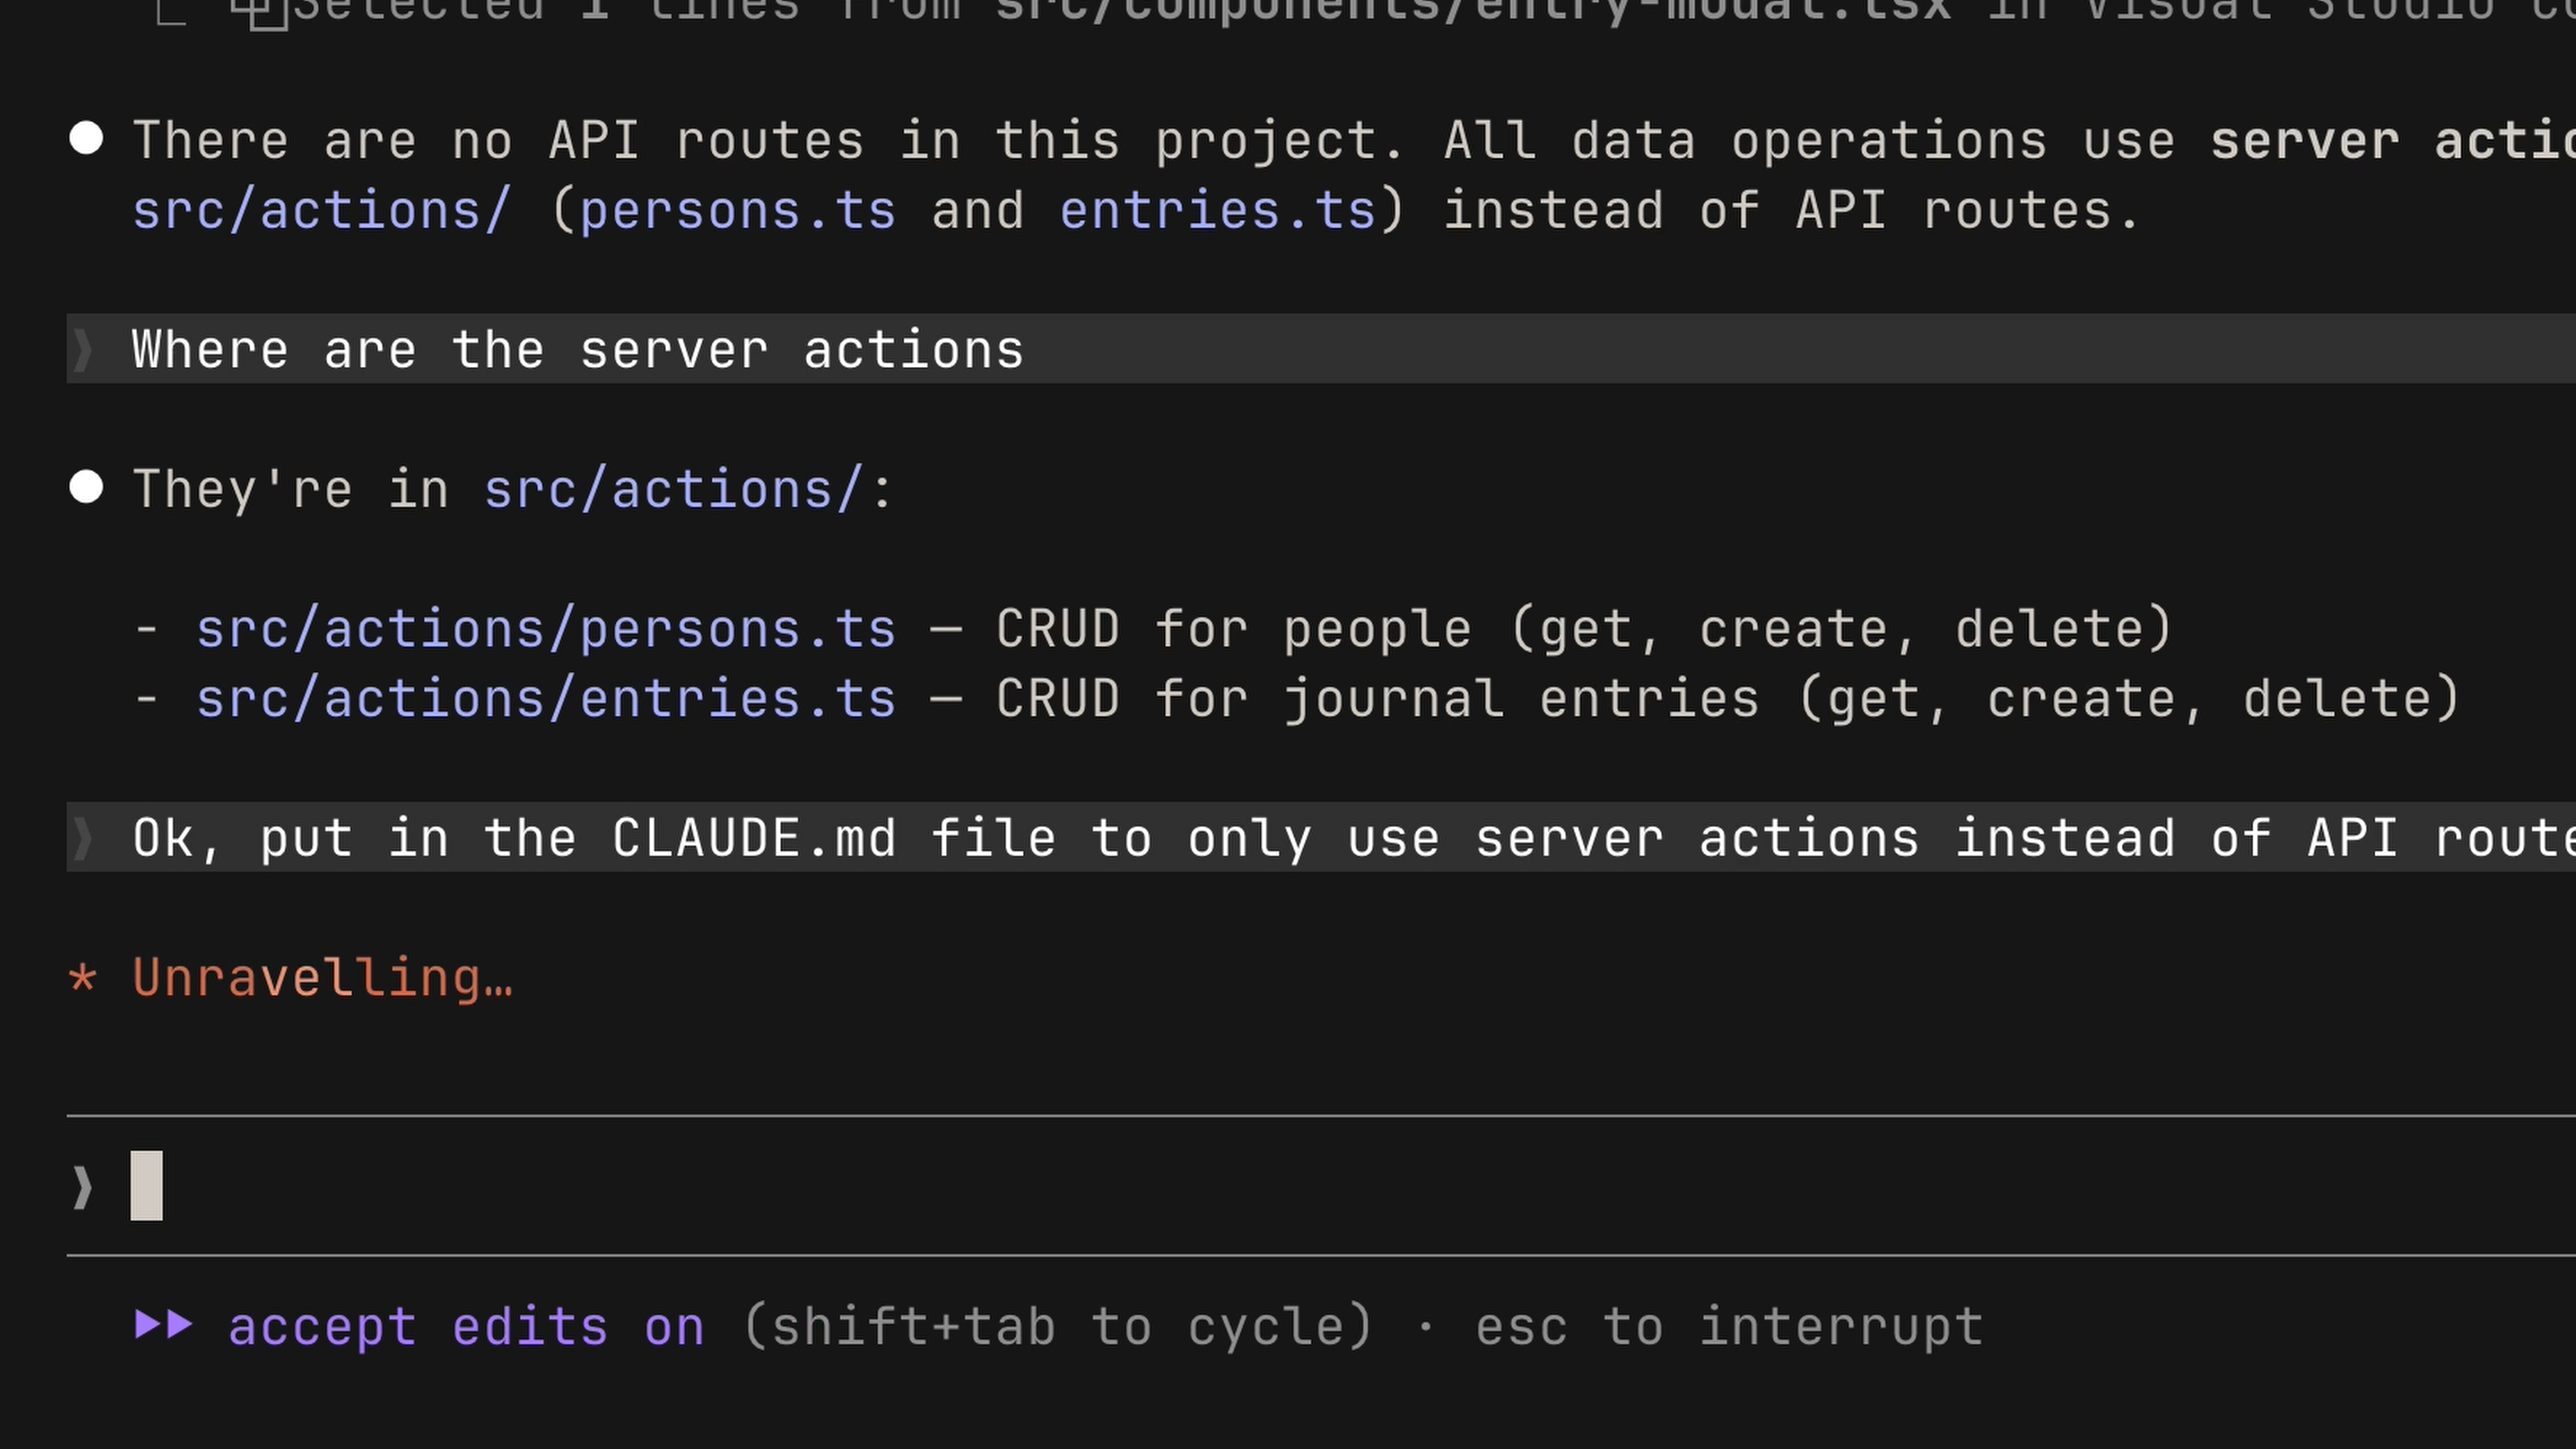The image size is (2576, 1449).
Task: Toggle the "accept edits on" mode indicator
Action: 466,1327
